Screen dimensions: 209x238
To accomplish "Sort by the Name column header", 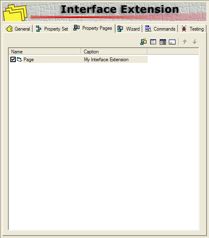I will (x=45, y=52).
